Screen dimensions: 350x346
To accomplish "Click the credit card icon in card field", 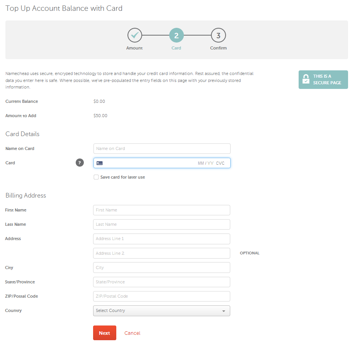I will click(x=100, y=163).
